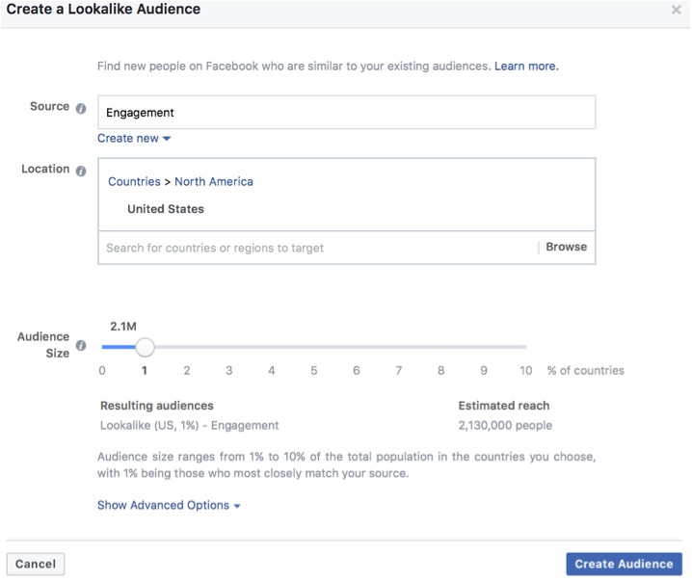Close the Lookalike Audience dialog
Viewport: 692px width, 582px height.
pyautogui.click(x=678, y=10)
